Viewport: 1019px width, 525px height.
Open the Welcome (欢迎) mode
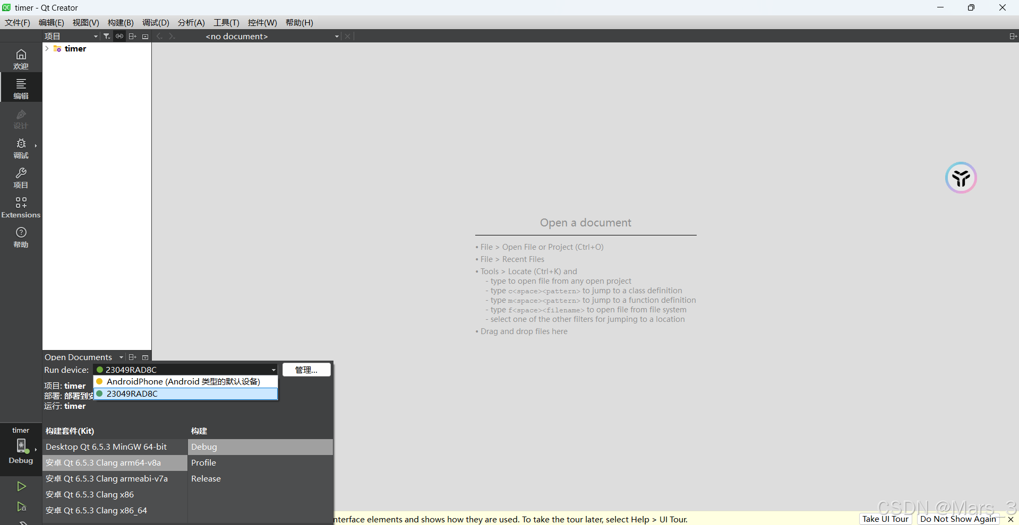click(x=21, y=59)
